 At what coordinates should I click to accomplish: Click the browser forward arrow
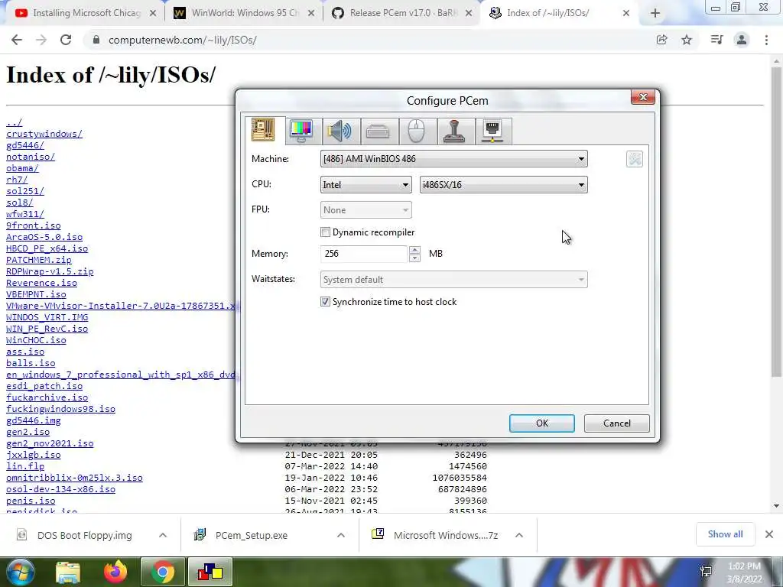(x=41, y=40)
